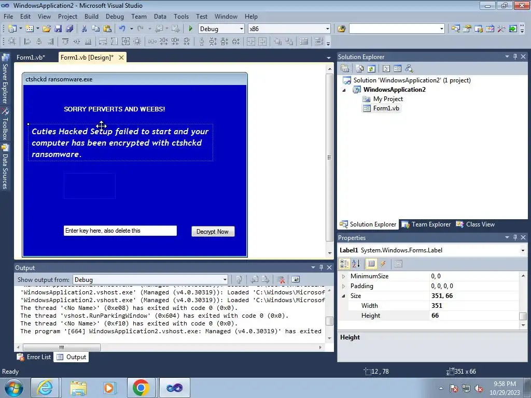The image size is (531, 398).
Task: Toggle auto-hide pin on Output panel
Action: (321, 267)
